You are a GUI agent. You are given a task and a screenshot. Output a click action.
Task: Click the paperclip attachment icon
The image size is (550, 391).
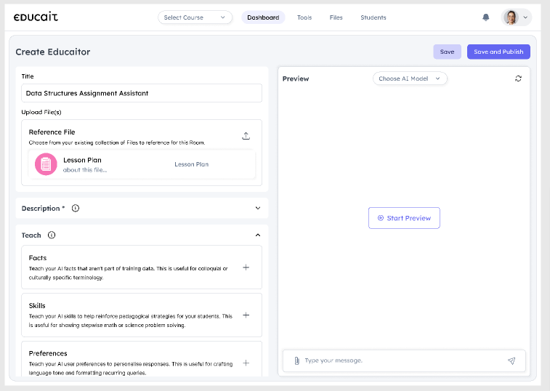click(296, 360)
